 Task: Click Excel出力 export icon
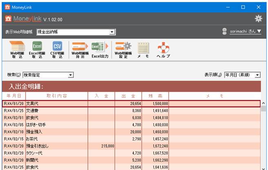(100, 50)
